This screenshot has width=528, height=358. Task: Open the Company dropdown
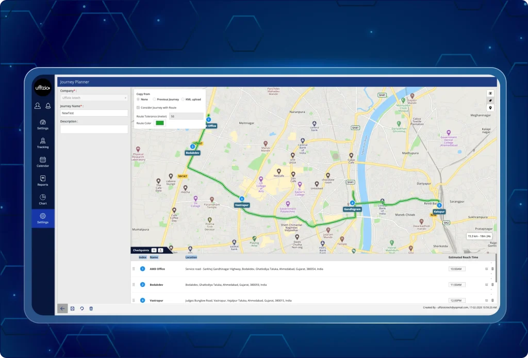pyautogui.click(x=93, y=97)
